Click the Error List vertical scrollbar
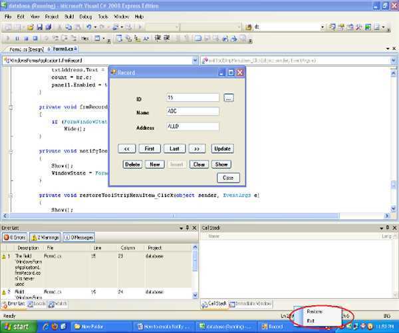This screenshot has height=333, width=399. (x=195, y=273)
